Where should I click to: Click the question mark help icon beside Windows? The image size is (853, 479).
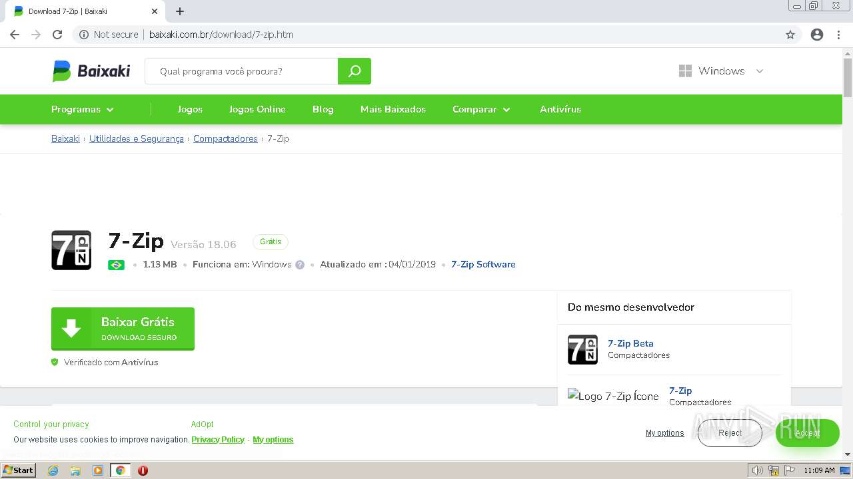[300, 265]
